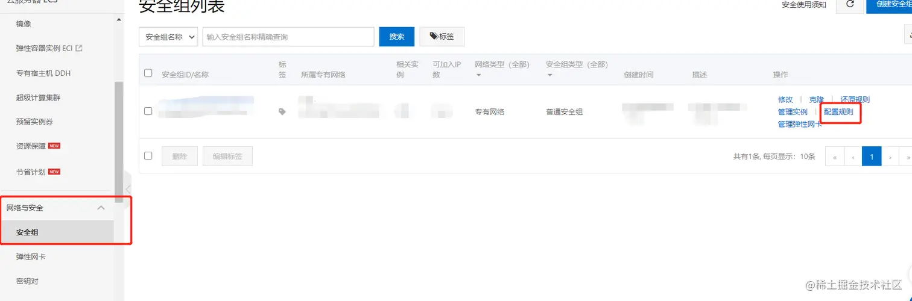The image size is (912, 301).
Task: Open external link icon beside 弹性容器实例 ECI
Action: pyautogui.click(x=78, y=48)
